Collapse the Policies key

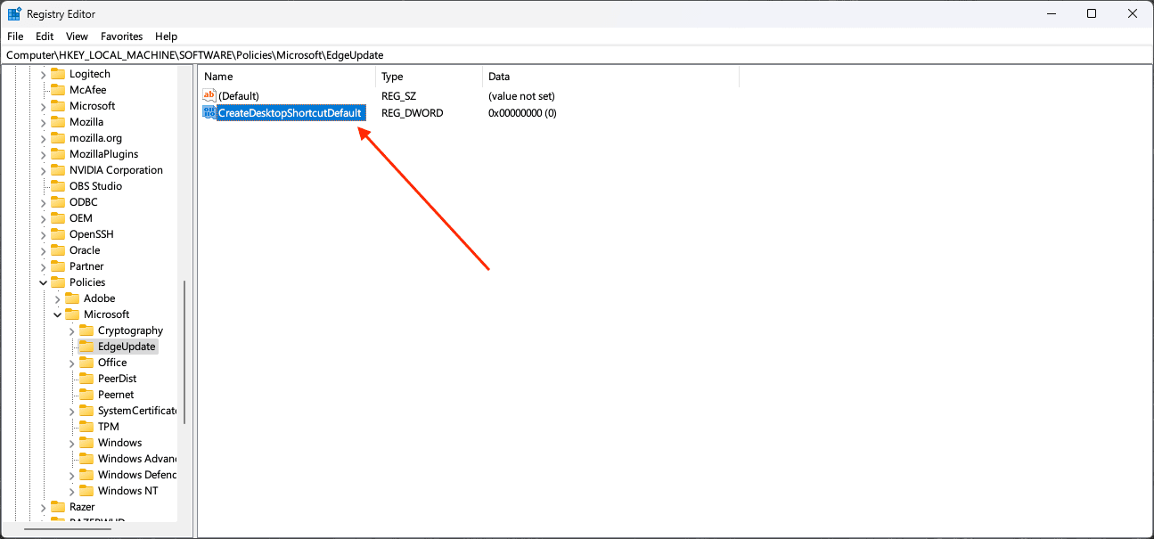pos(43,282)
